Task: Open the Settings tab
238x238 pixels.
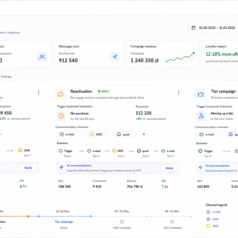Action: pos(6,77)
